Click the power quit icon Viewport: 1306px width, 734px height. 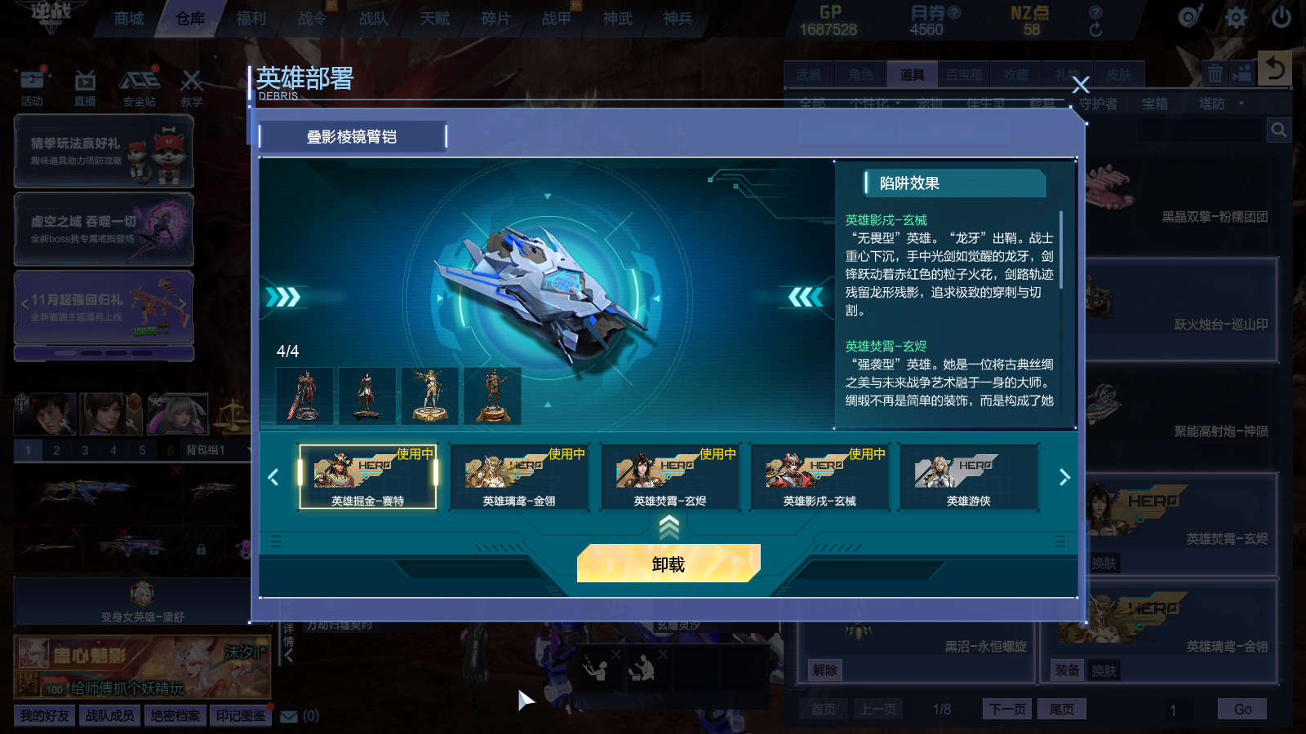[1282, 17]
